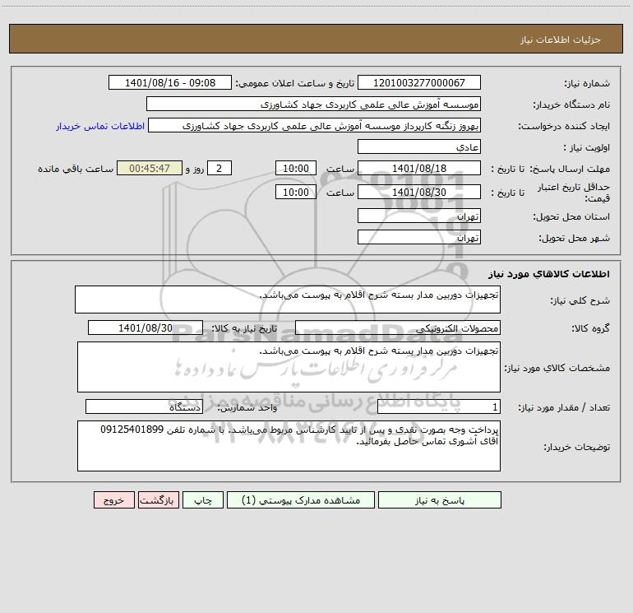Open 'اطلاعات تماس خریدار' link
This screenshot has height=613, width=633.
[x=100, y=126]
